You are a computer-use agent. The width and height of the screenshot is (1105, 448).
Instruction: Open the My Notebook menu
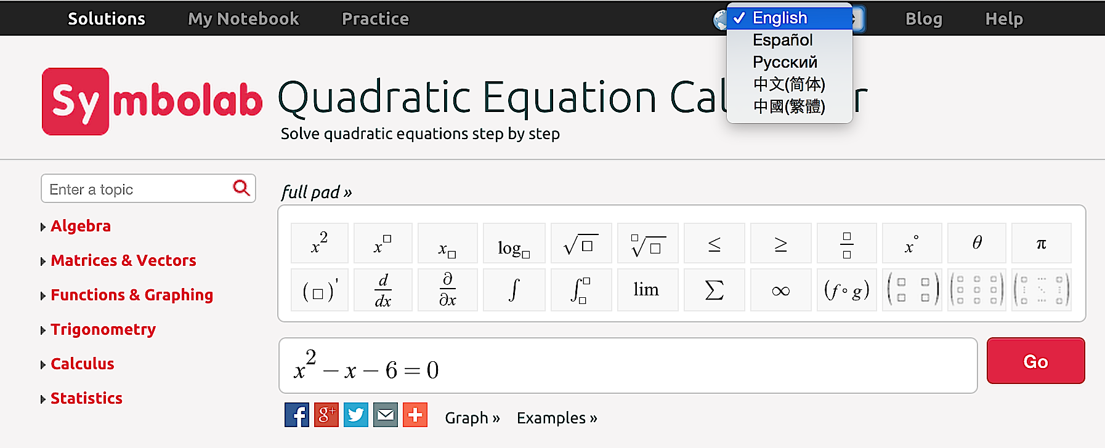(243, 18)
